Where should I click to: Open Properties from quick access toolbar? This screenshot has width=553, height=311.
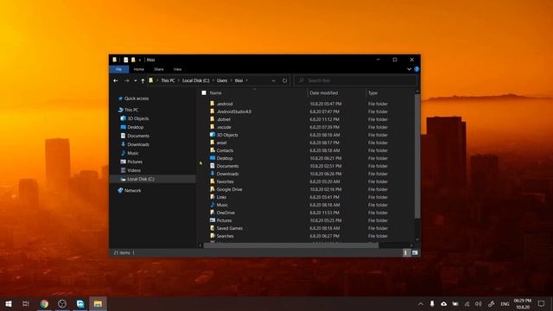[x=125, y=60]
